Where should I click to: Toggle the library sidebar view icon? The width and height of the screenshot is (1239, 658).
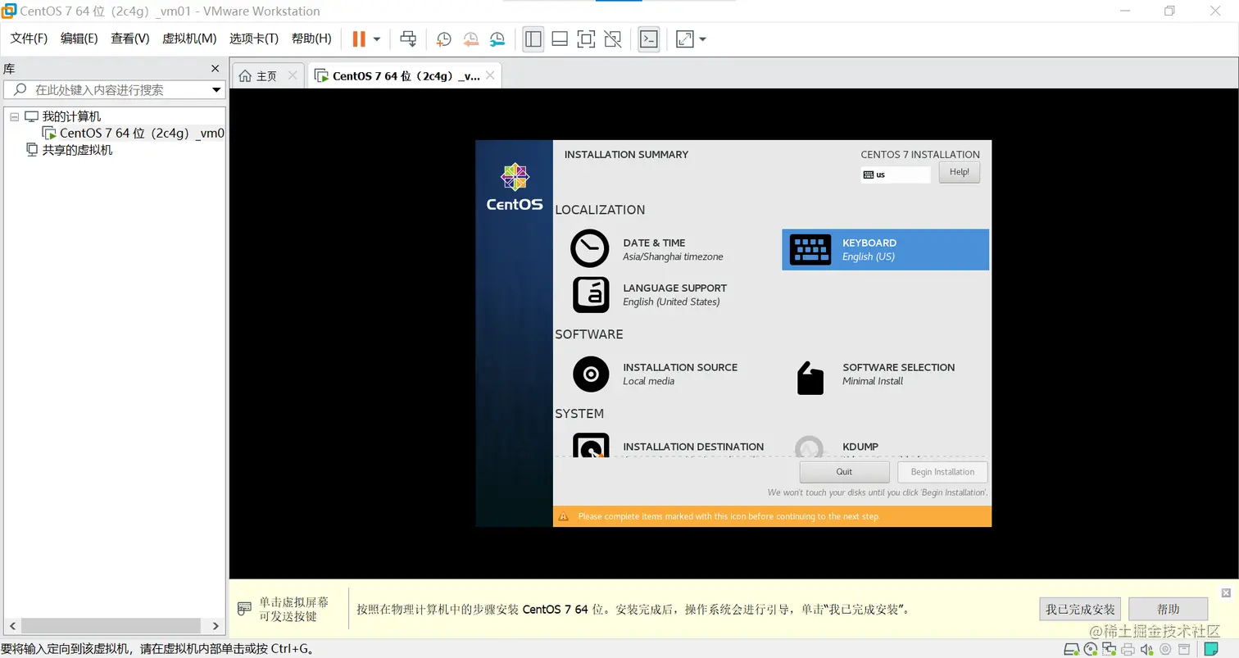tap(533, 39)
